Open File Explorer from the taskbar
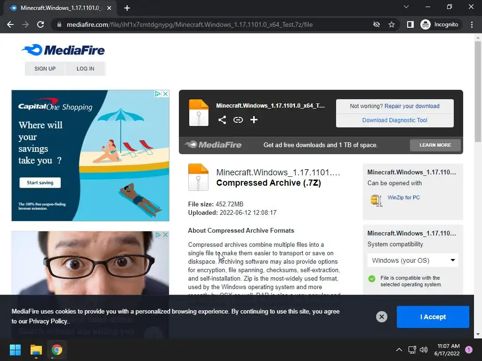482x361 pixels. (36, 350)
